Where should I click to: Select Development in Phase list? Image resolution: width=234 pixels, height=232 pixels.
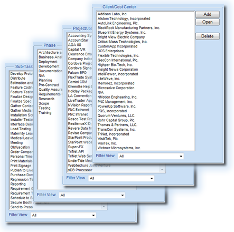pyautogui.click(x=49, y=66)
